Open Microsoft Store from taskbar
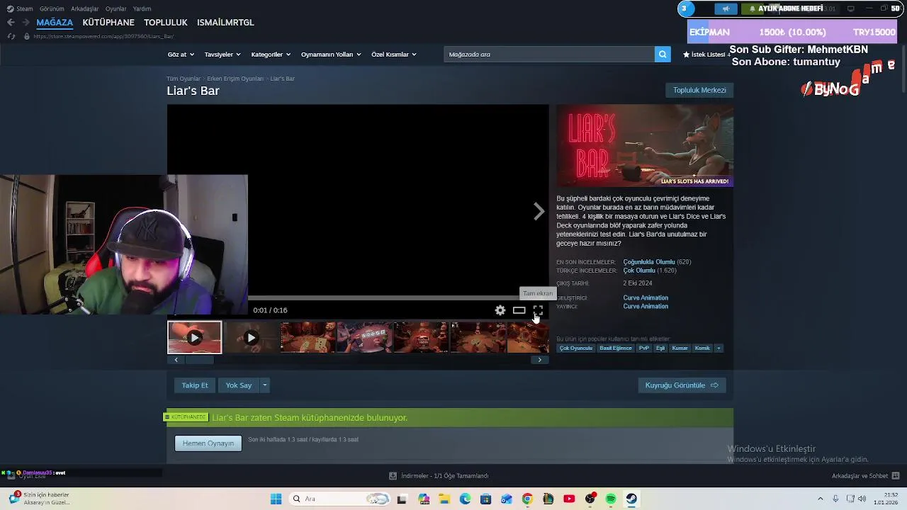This screenshot has height=510, width=907. [x=485, y=499]
